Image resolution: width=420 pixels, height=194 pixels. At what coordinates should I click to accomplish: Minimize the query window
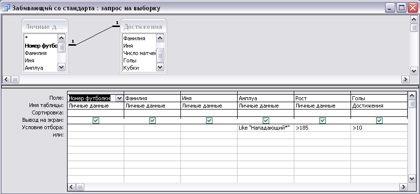[390, 8]
